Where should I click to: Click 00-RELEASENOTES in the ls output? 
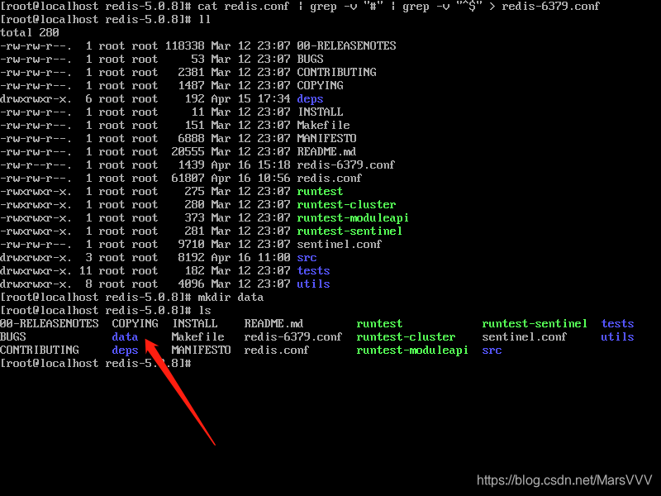click(x=50, y=323)
